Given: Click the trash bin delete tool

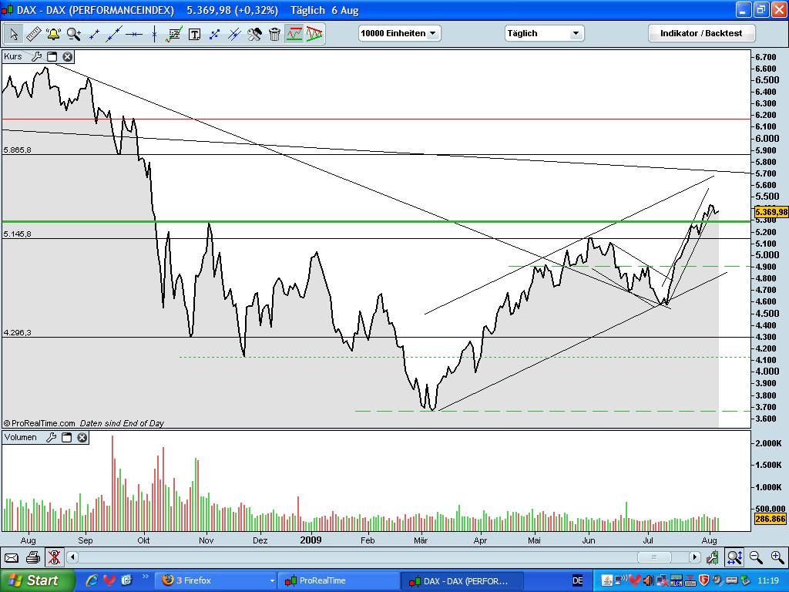Looking at the screenshot, I should [x=274, y=34].
